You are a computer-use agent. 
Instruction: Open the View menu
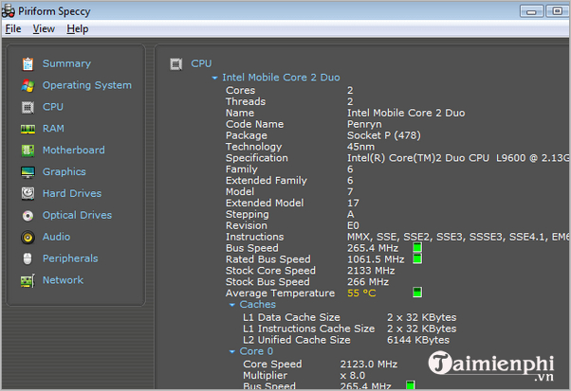[x=44, y=28]
